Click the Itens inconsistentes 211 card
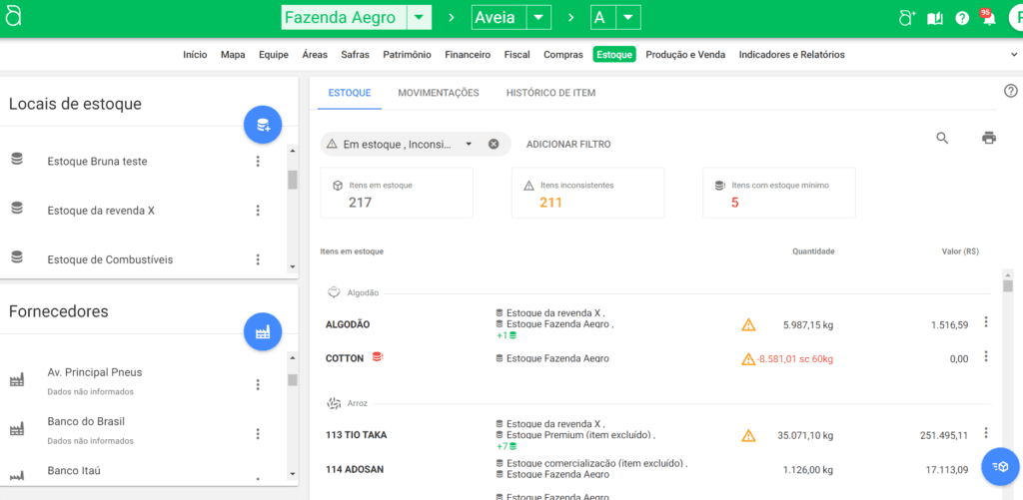1023x500 pixels. pyautogui.click(x=587, y=193)
